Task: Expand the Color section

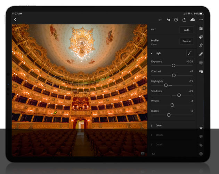Action: [152, 126]
